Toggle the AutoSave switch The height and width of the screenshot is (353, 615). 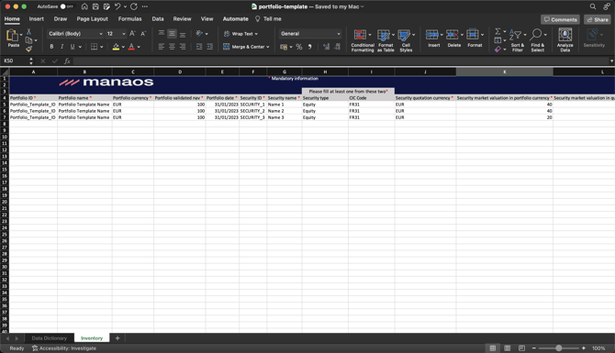(67, 6)
